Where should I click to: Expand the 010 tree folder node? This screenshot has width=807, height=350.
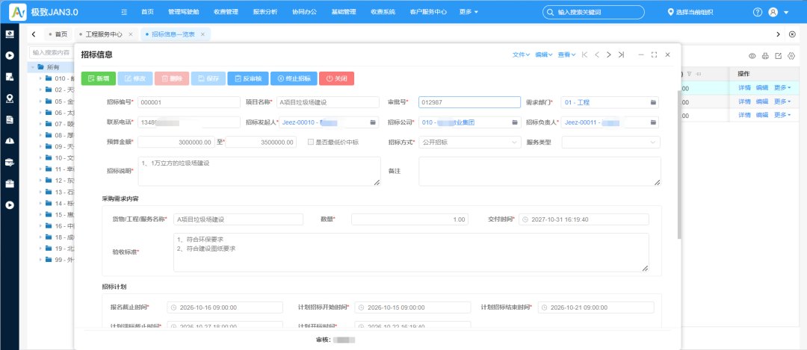coord(40,78)
